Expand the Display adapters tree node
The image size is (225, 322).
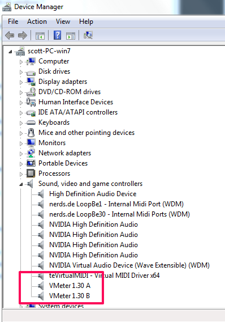click(x=21, y=82)
